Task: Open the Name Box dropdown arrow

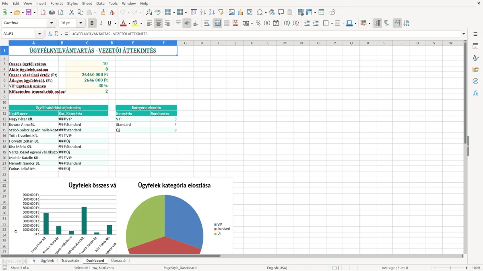Action: coord(39,34)
